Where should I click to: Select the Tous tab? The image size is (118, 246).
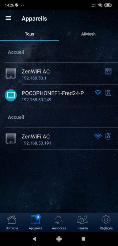point(29,34)
